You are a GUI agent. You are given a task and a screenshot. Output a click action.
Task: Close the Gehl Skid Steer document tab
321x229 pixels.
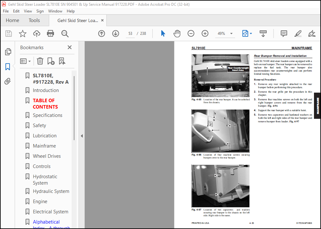[102, 20]
